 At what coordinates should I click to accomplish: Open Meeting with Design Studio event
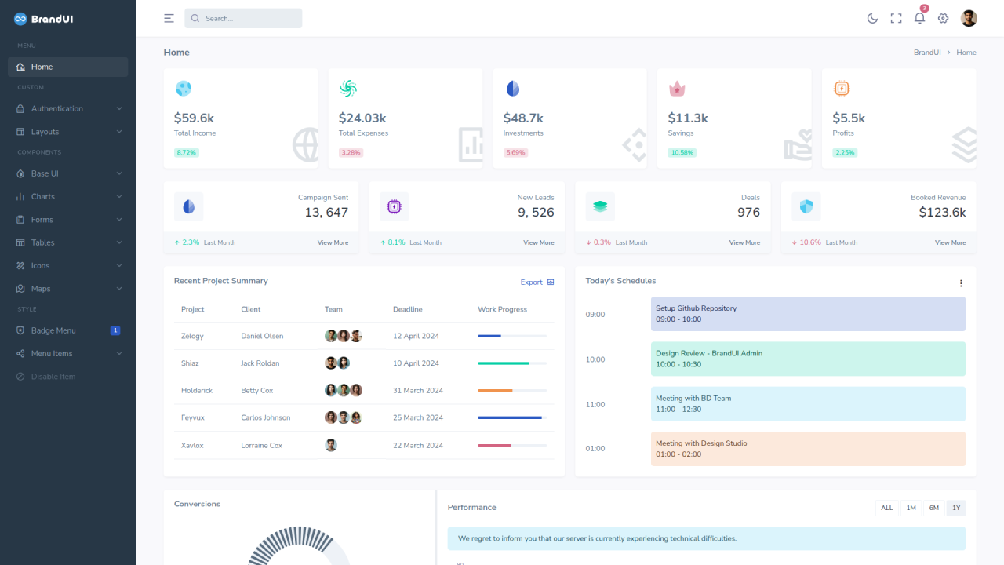808,449
